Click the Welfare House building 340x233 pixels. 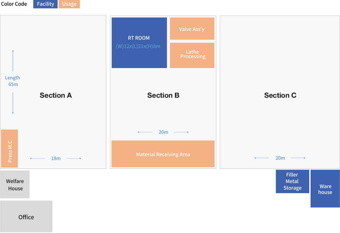tap(15, 184)
